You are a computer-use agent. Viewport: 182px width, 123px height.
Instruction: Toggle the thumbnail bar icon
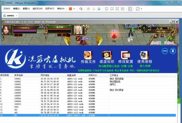[112, 9]
